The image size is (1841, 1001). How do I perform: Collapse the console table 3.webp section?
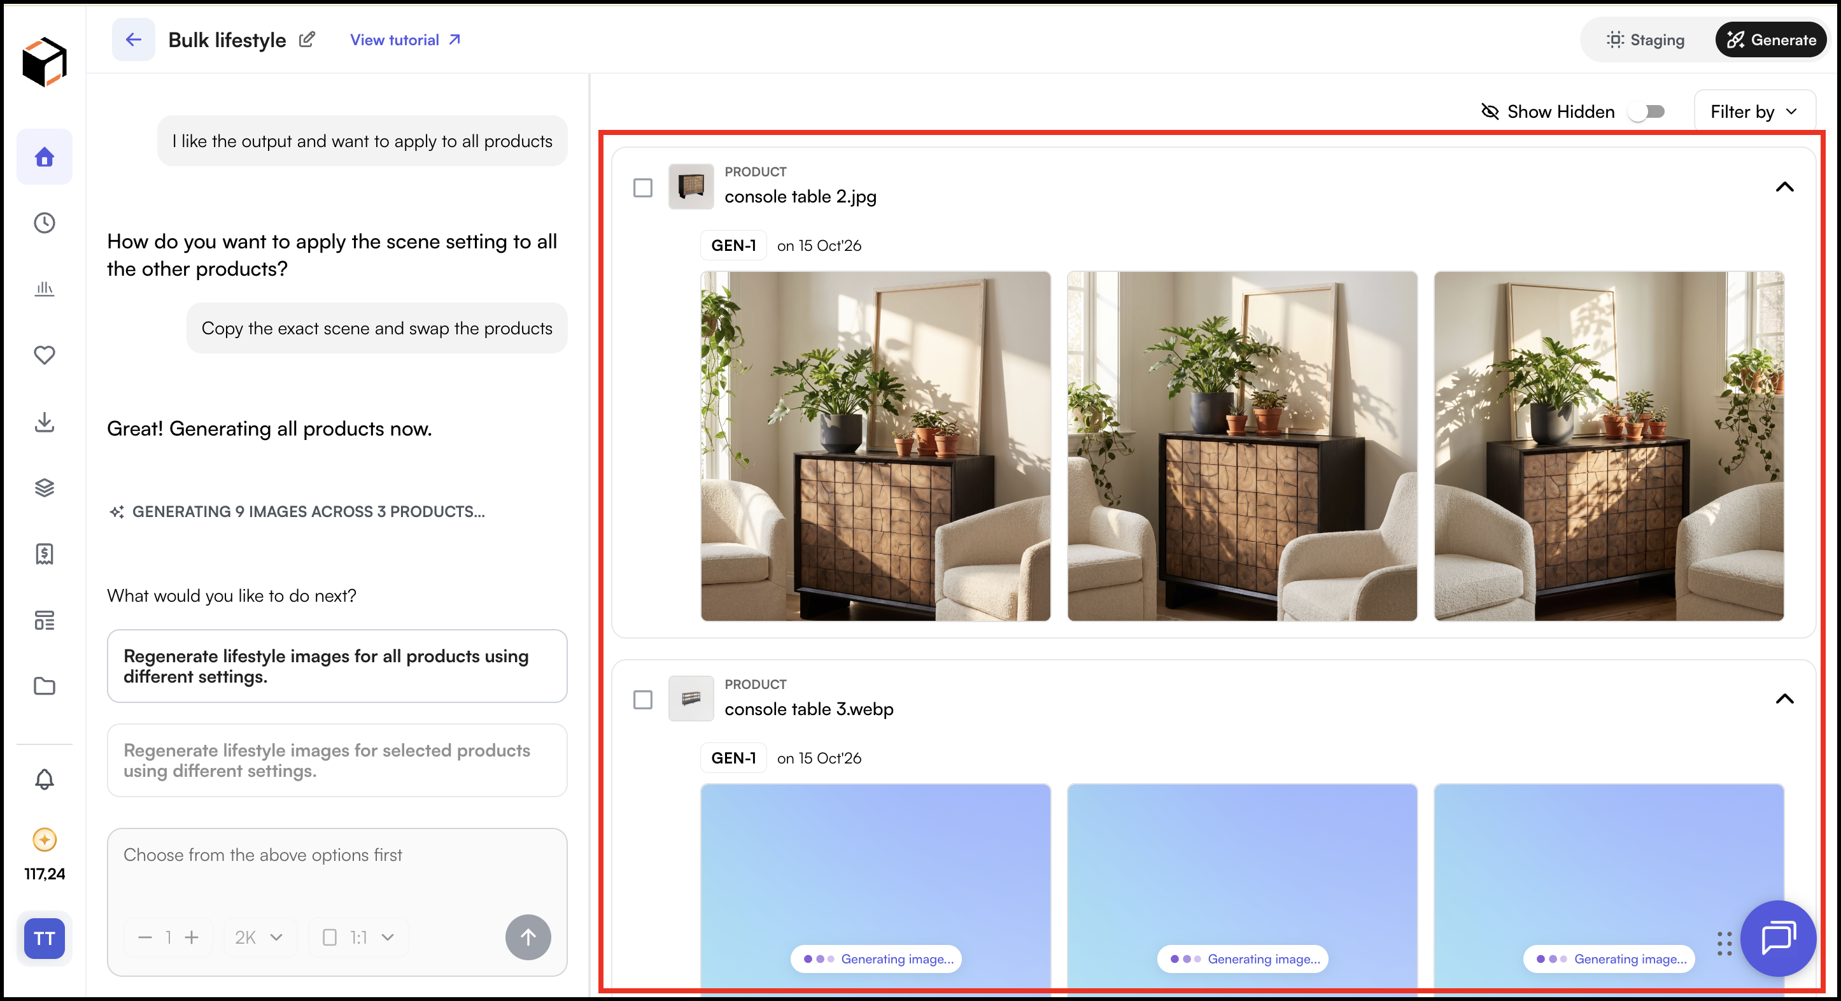coord(1784,699)
